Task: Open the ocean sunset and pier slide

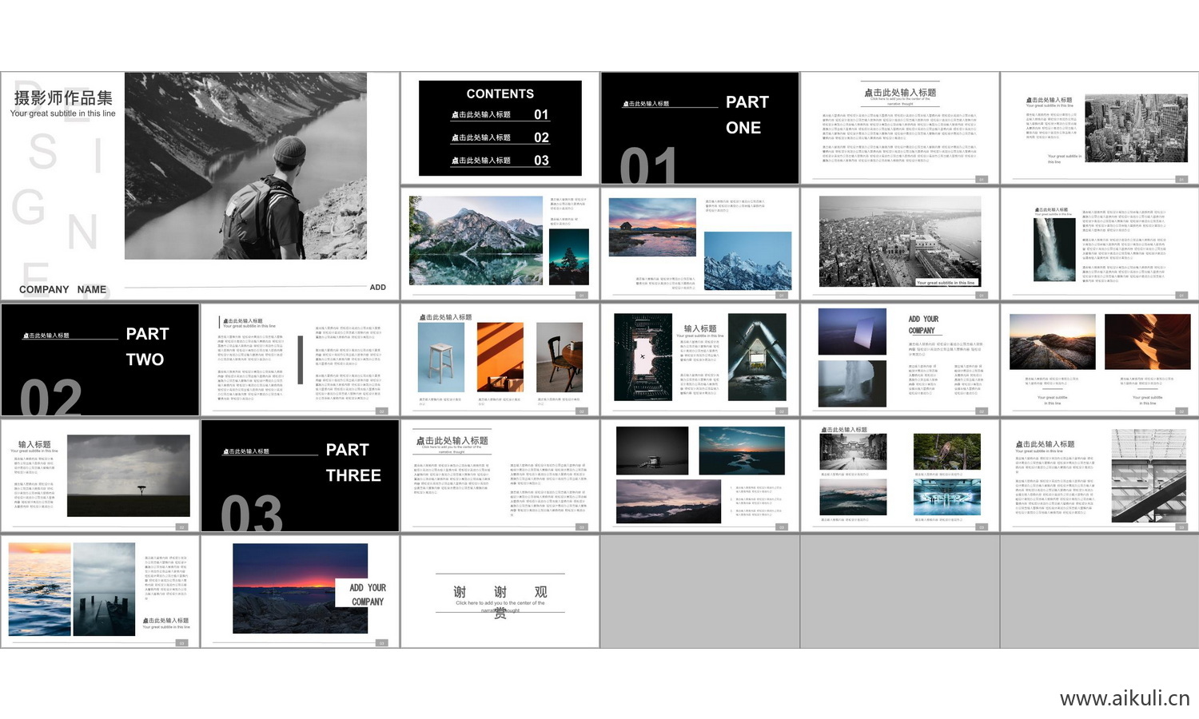Action: pos(100,591)
